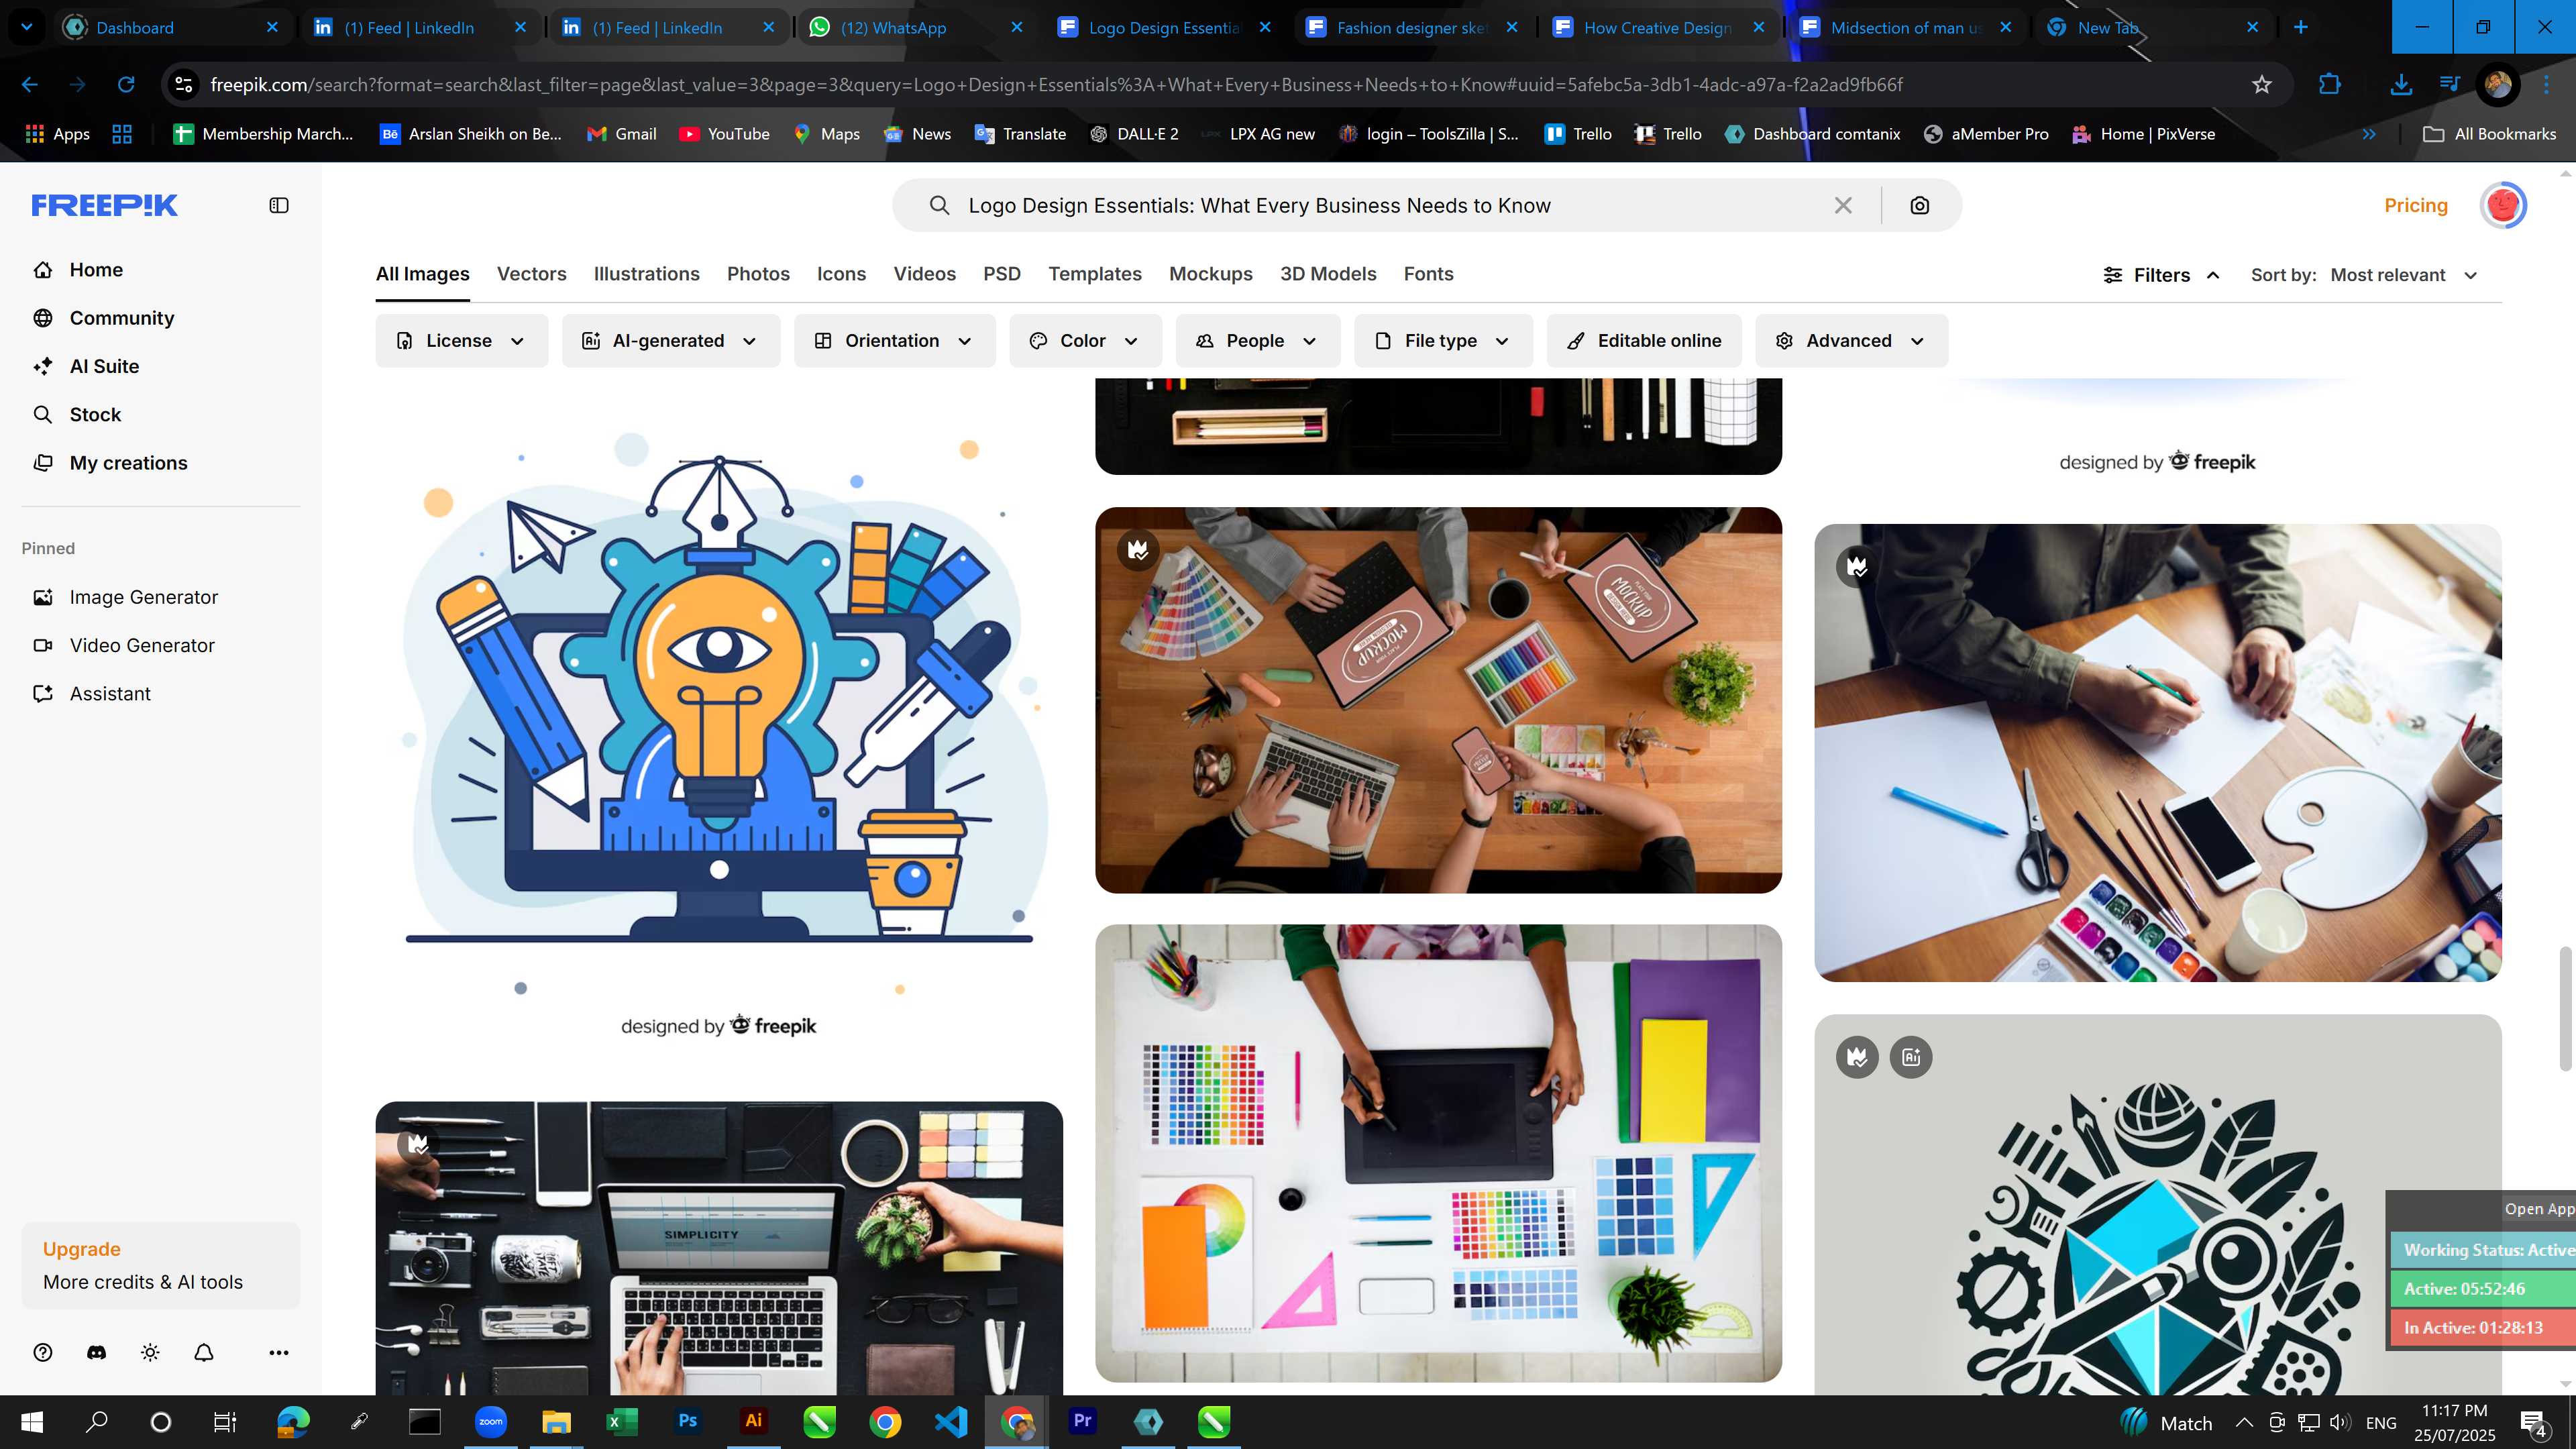Bookmark this page with star icon

(x=2262, y=85)
